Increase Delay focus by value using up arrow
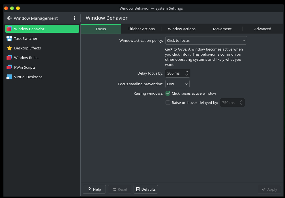 [x=187, y=72]
